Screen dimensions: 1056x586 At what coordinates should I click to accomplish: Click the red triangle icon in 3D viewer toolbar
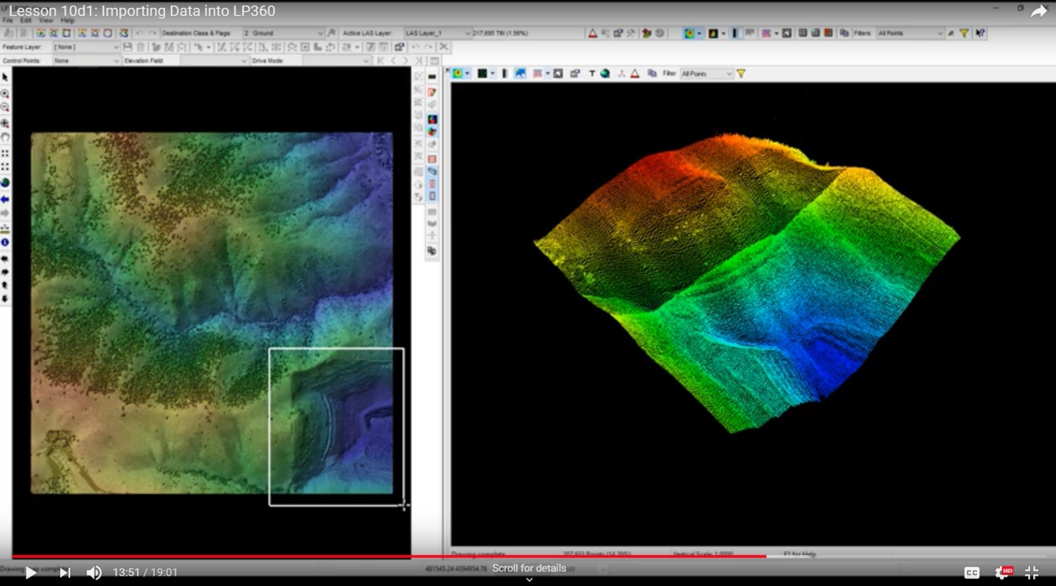[635, 73]
